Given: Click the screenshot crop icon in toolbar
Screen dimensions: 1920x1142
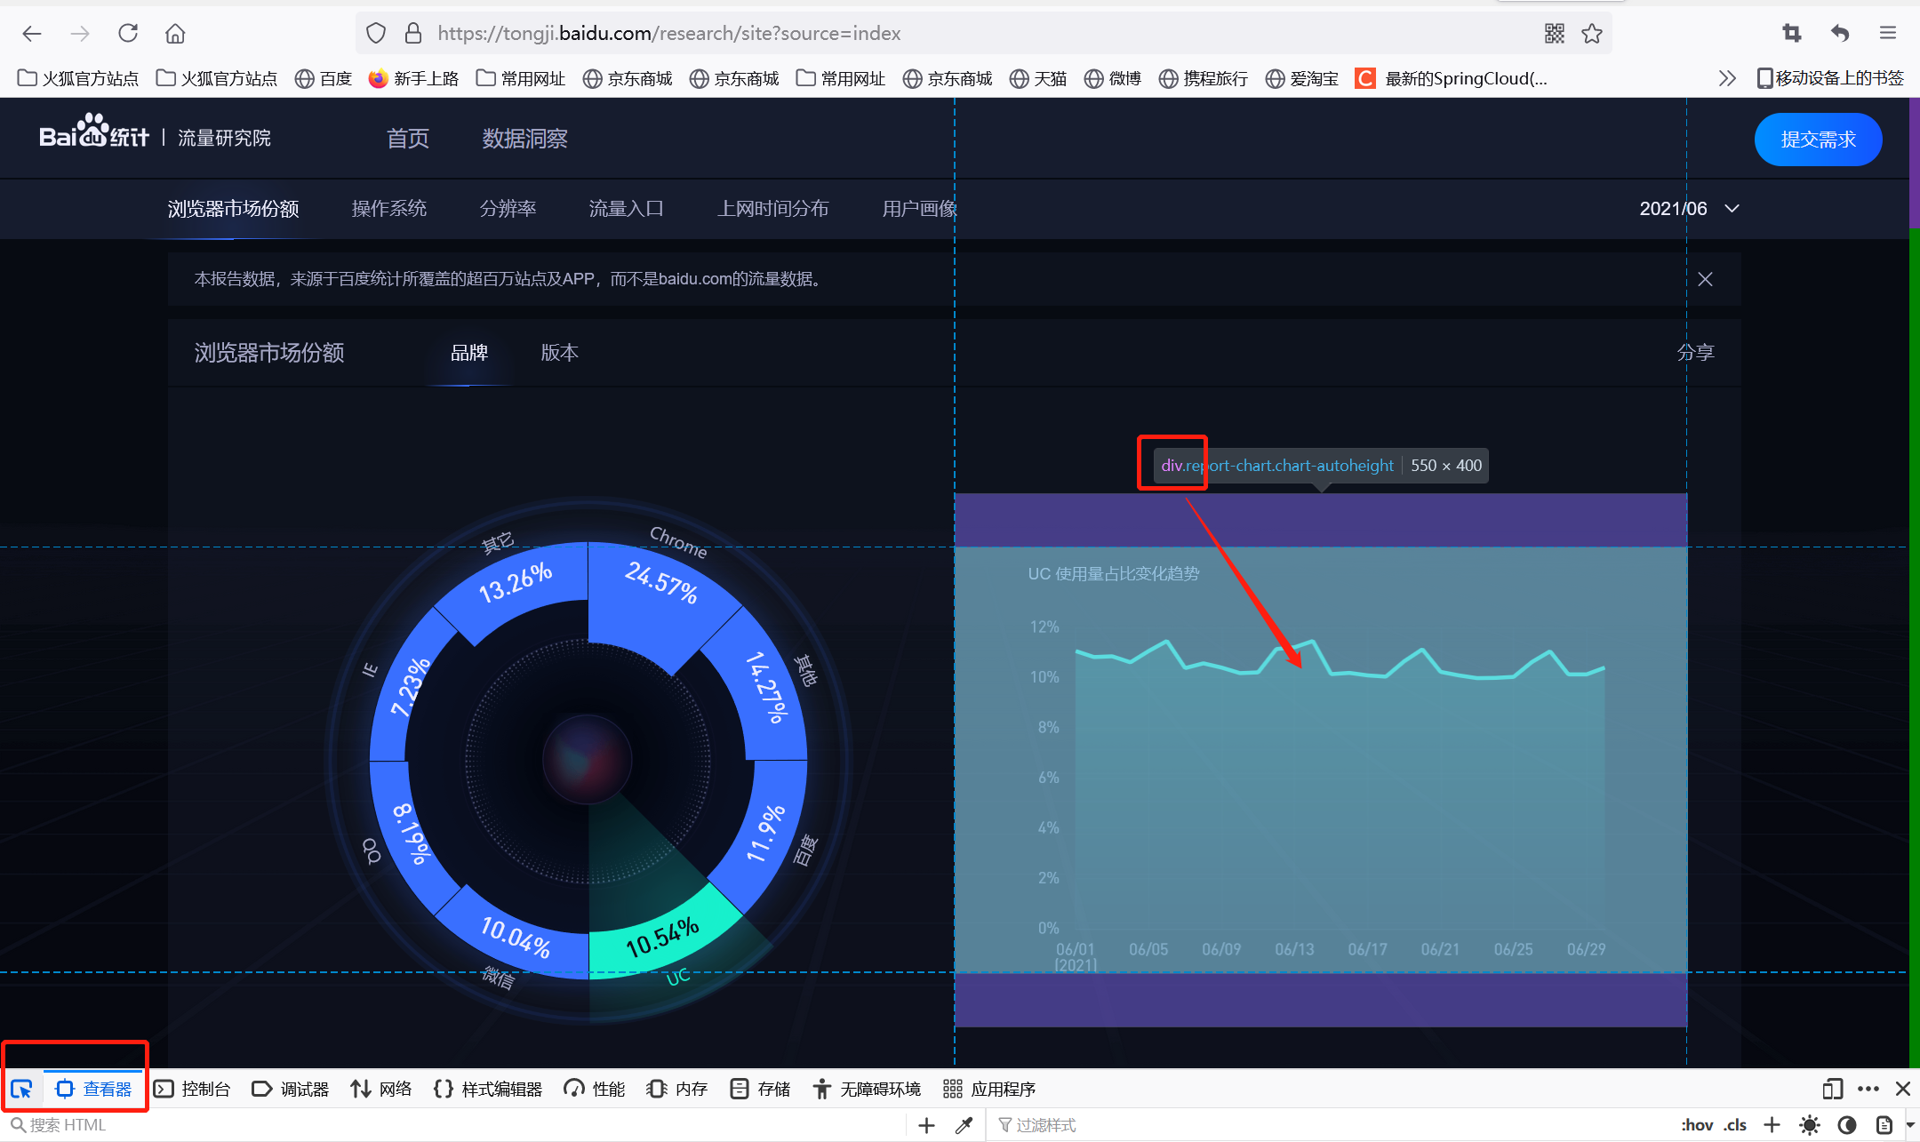Looking at the screenshot, I should click(x=1791, y=34).
